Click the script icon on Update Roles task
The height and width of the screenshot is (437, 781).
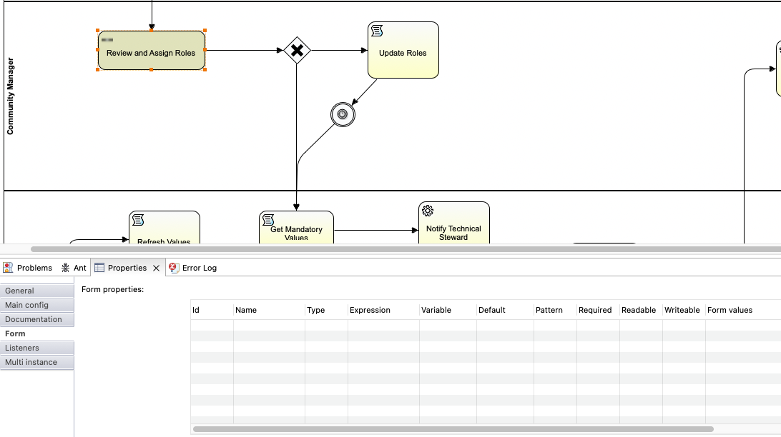coord(375,31)
